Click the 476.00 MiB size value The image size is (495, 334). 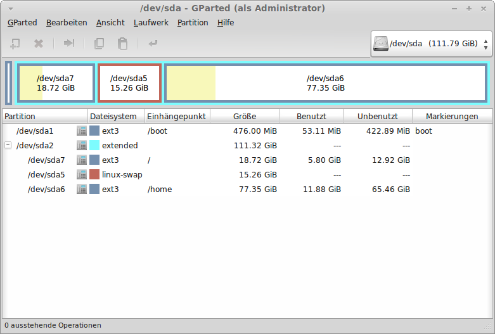(x=255, y=131)
